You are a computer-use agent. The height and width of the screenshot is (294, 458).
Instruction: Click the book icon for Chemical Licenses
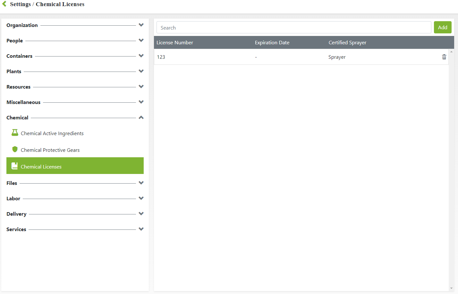[15, 166]
